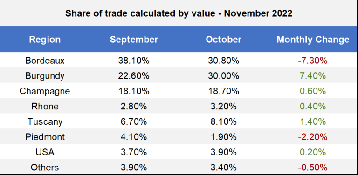Click the Others region cell
Screen dimensions: 358x175
coord(45,167)
